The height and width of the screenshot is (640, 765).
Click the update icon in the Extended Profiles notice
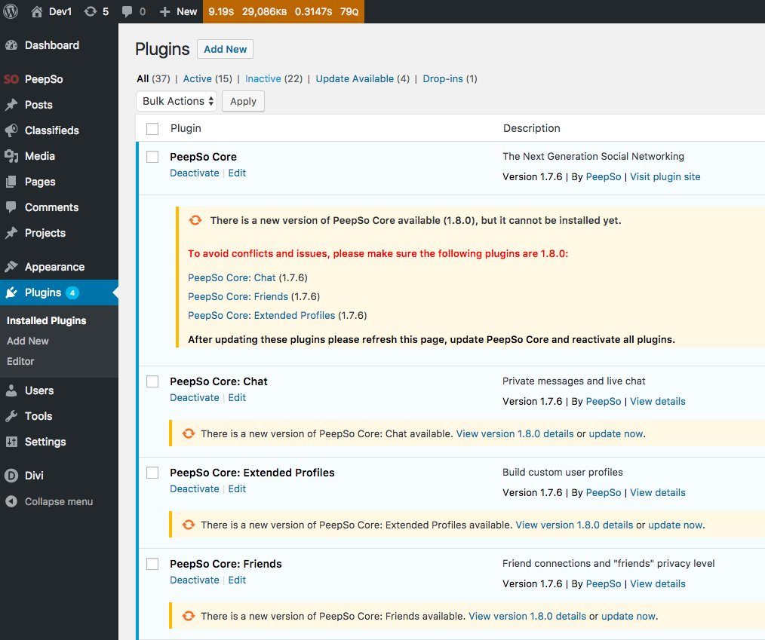[x=189, y=525]
